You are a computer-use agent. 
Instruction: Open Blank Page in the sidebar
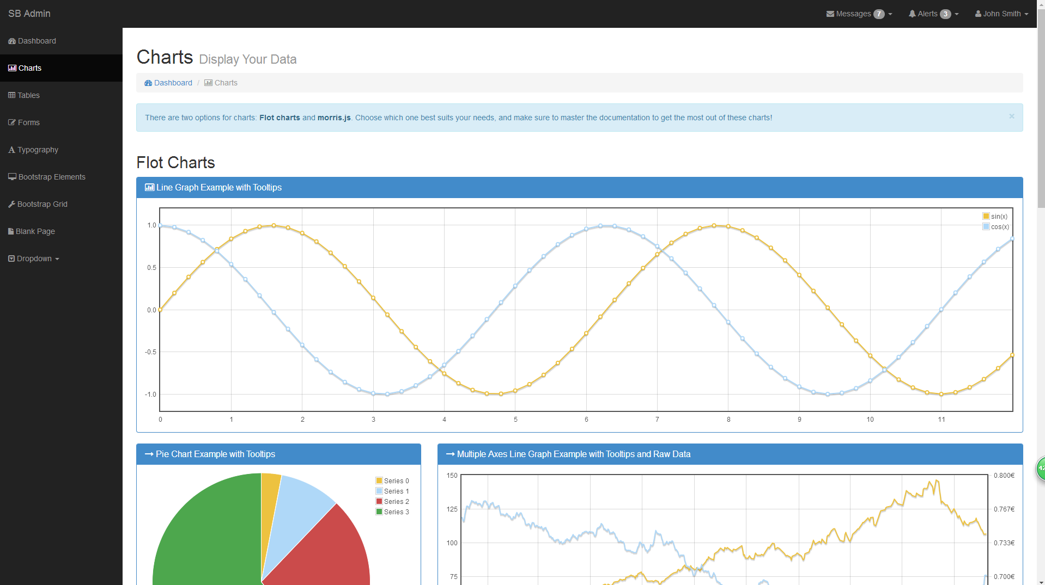(x=61, y=231)
